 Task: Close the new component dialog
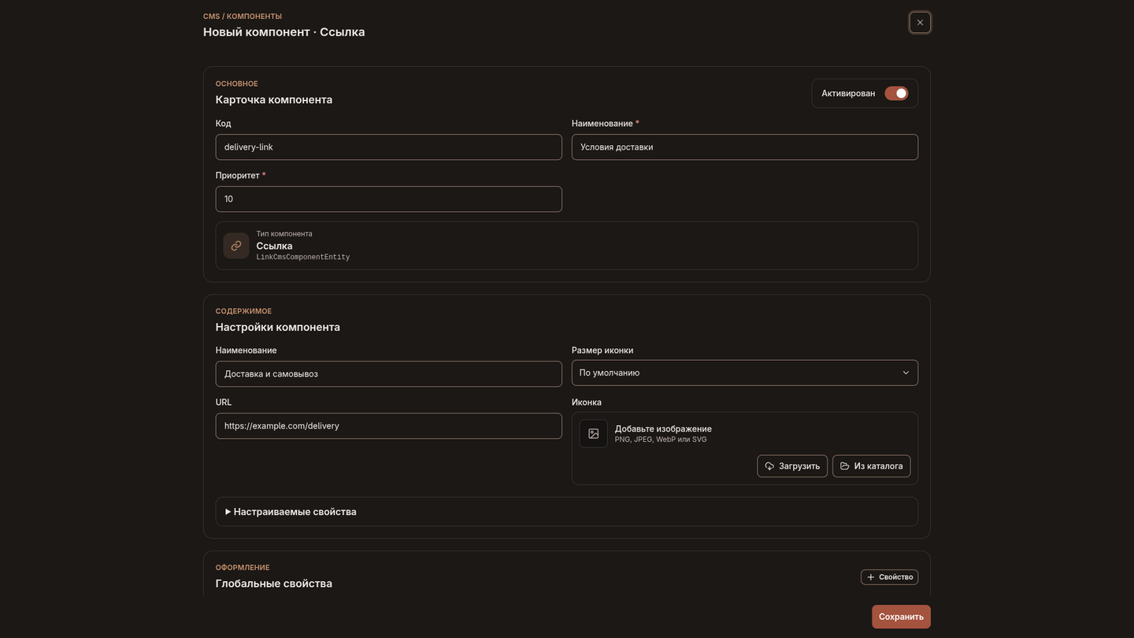click(920, 22)
